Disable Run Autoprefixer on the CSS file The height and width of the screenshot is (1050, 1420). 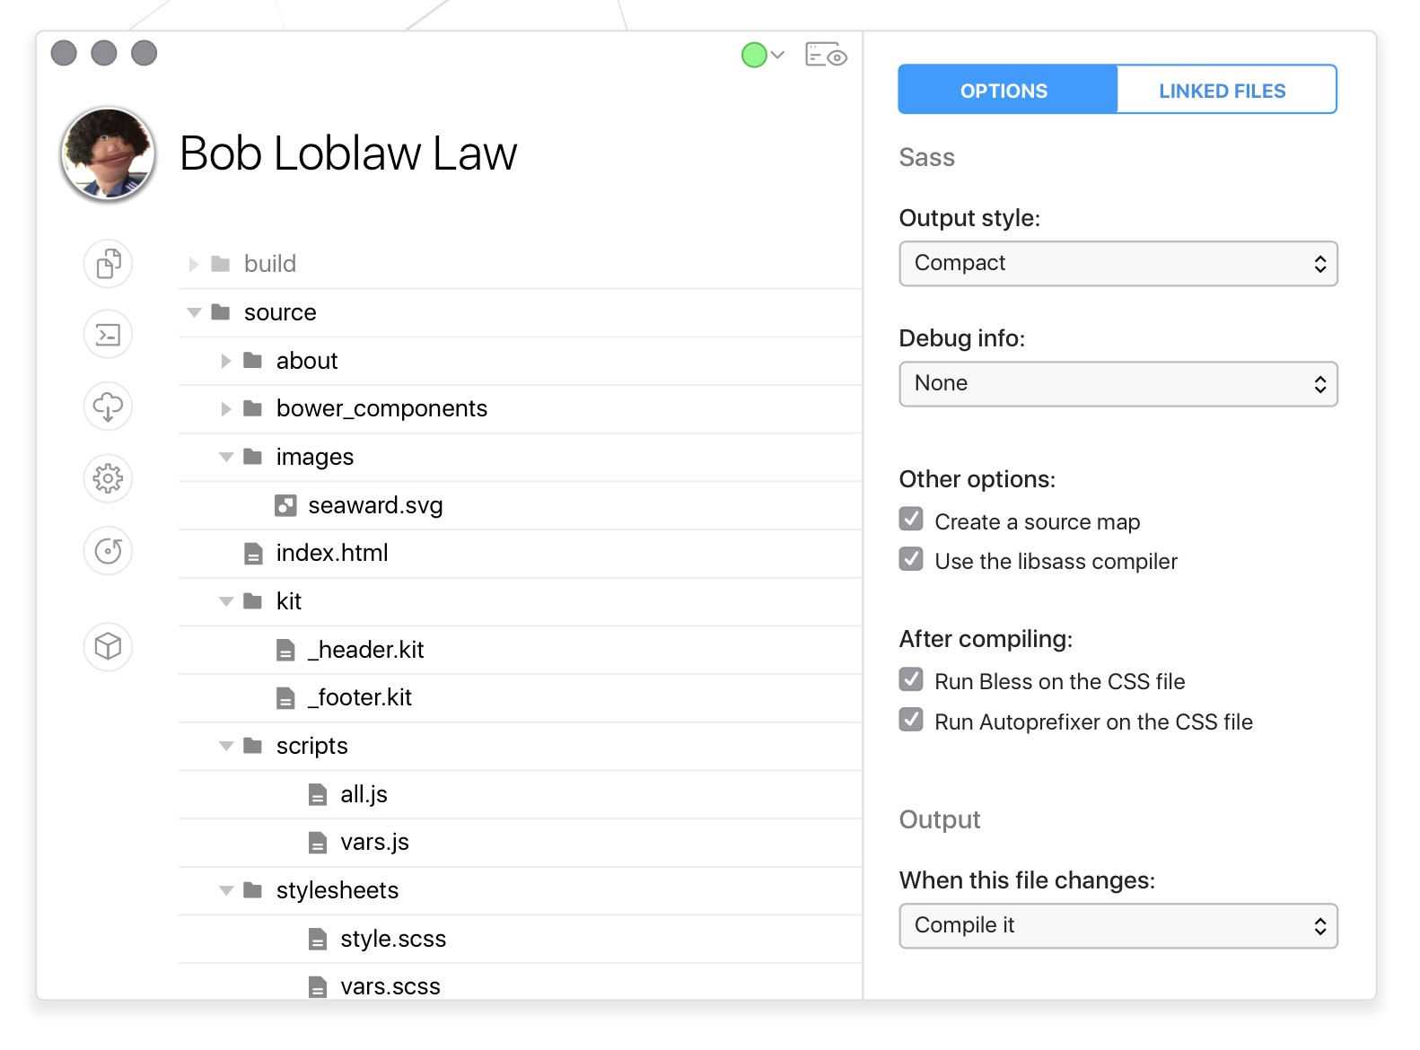pyautogui.click(x=911, y=720)
